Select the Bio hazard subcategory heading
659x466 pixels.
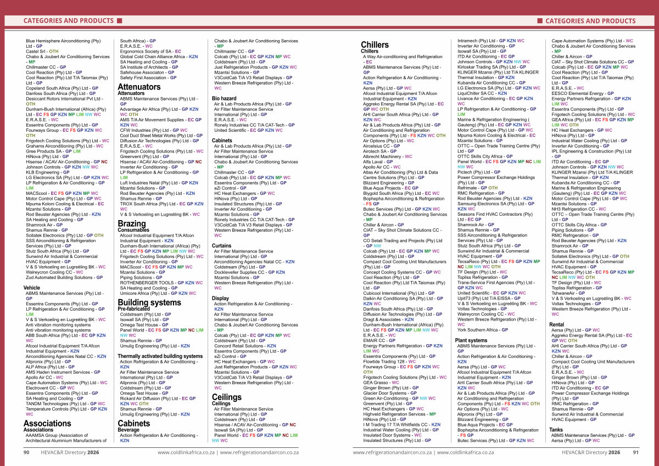point(224,98)
